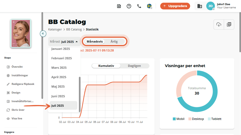
Task: Open Översikt in the sidebar
Action: (17, 67)
